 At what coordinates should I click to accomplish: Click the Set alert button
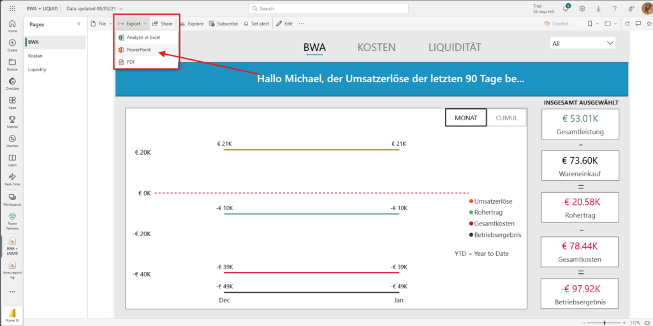tap(256, 24)
